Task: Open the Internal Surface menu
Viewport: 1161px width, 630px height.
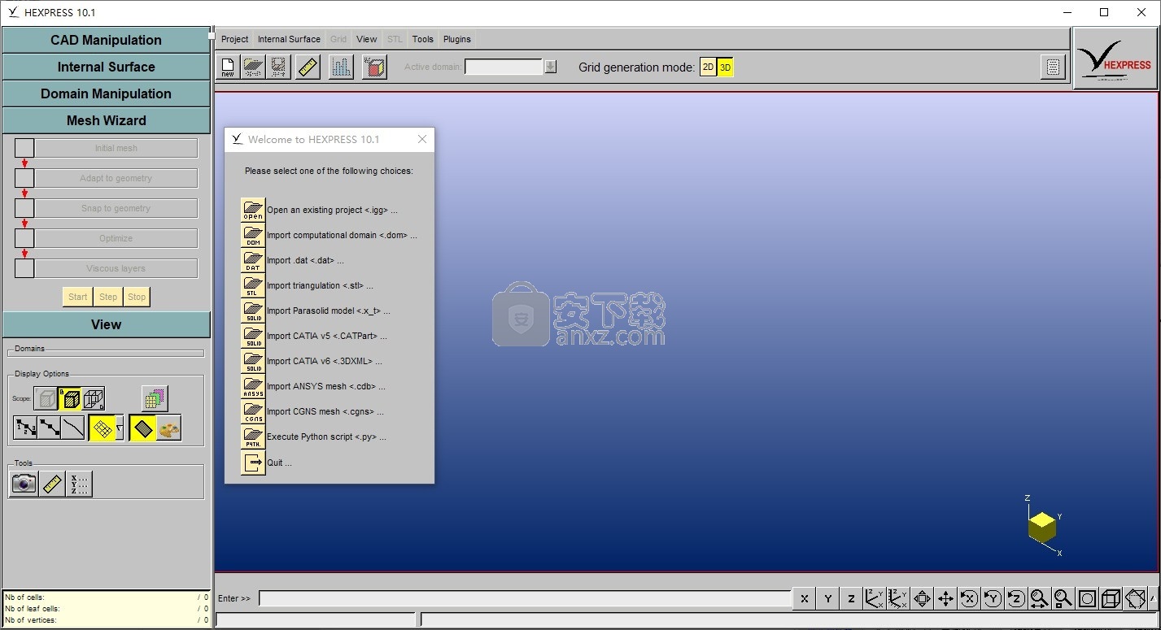Action: pos(289,39)
